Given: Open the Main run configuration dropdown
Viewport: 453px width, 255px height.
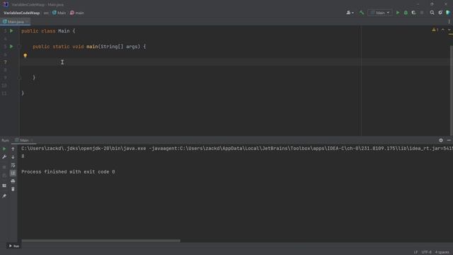Looking at the screenshot, I should coord(380,13).
